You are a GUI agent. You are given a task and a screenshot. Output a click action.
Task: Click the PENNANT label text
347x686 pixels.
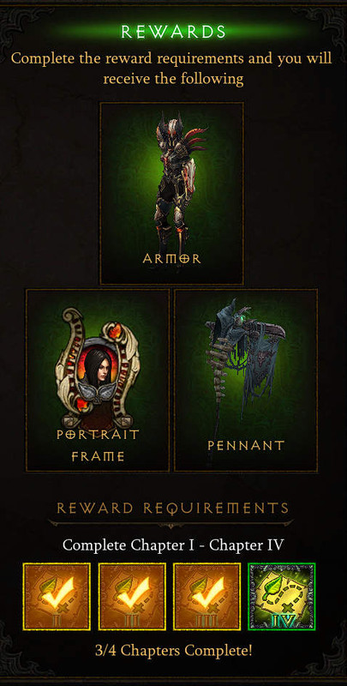(246, 446)
